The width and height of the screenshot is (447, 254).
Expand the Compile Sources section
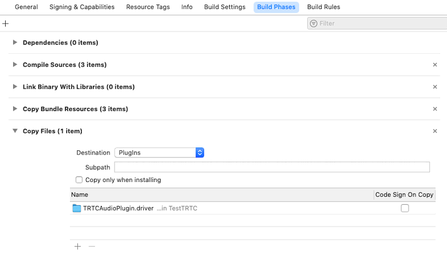[15, 65]
